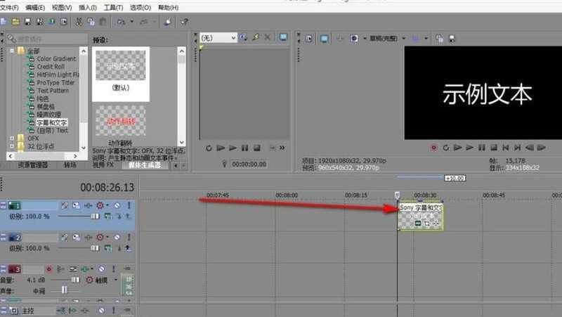
Task: Select the 动作翻转 preset thumbnail
Action: point(120,121)
